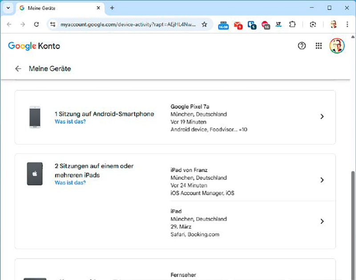Image resolution: width=356 pixels, height=280 pixels.
Task: Open the translate extension icon
Action: pyautogui.click(x=279, y=24)
